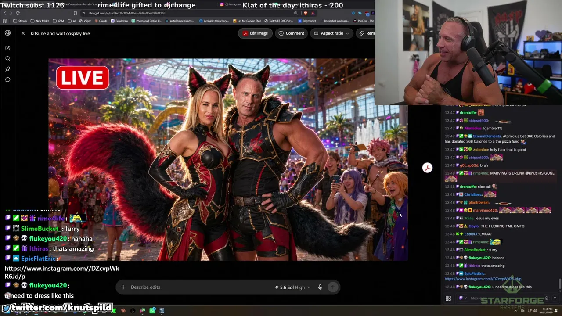Click the send arrow button in edit box

click(x=333, y=287)
